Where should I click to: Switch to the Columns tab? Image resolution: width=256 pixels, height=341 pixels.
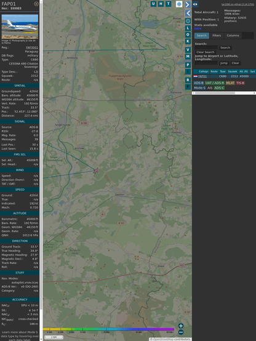[x=233, y=36]
